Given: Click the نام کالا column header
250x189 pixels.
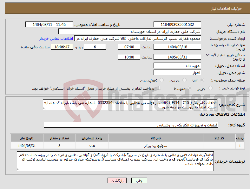Looking at the screenshot, I should pyautogui.click(x=155, y=138).
